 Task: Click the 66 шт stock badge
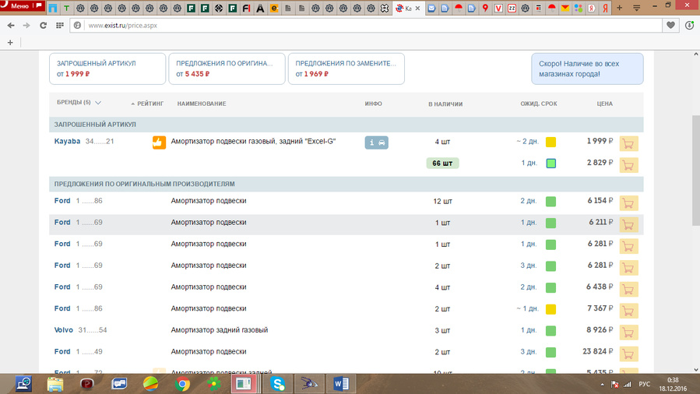[x=442, y=164]
